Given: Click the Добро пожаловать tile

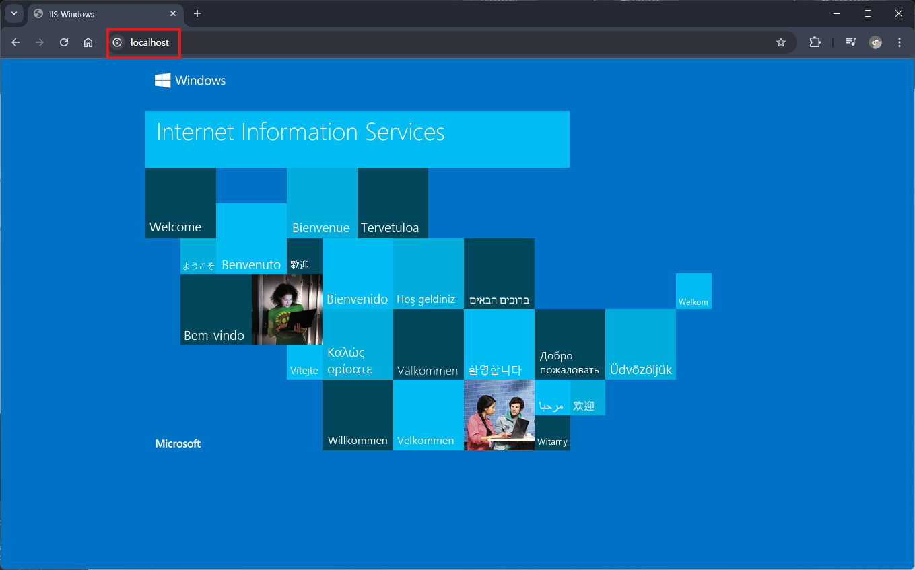Looking at the screenshot, I should coord(570,344).
